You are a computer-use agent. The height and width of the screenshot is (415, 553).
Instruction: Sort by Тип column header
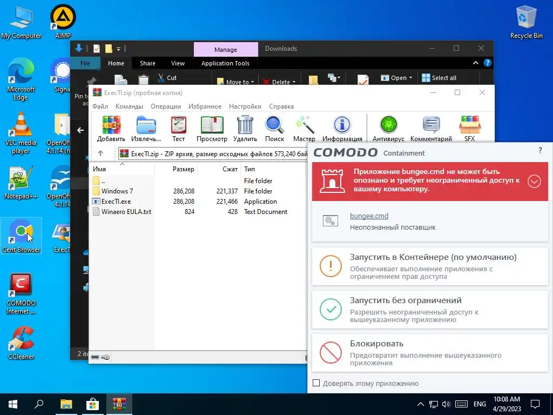[x=274, y=169]
